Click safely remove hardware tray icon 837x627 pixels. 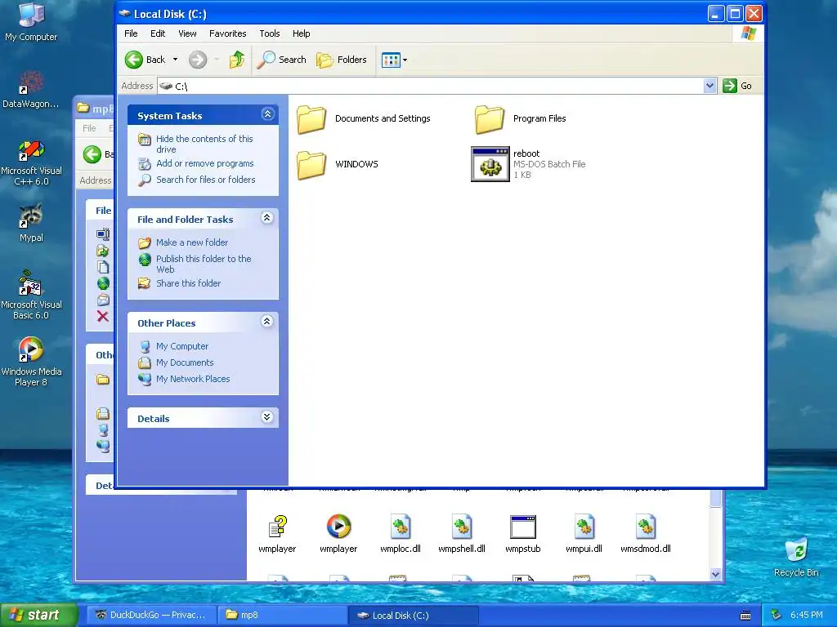pyautogui.click(x=777, y=616)
